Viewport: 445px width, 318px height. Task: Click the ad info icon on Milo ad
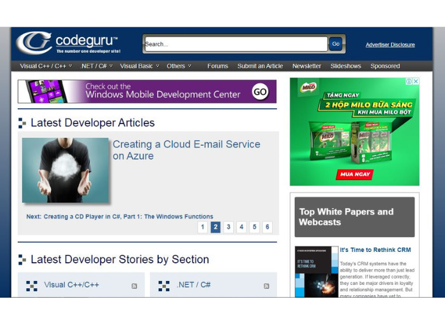pos(409,81)
